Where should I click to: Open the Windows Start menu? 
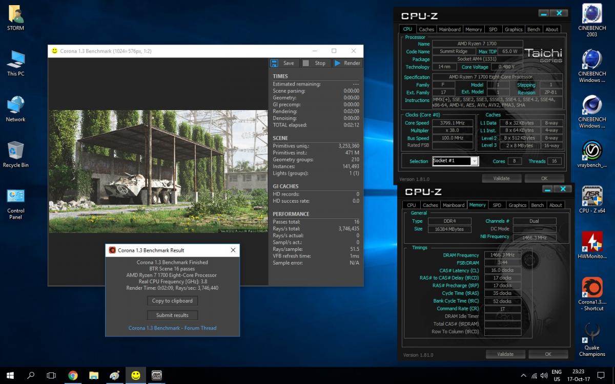(10, 375)
